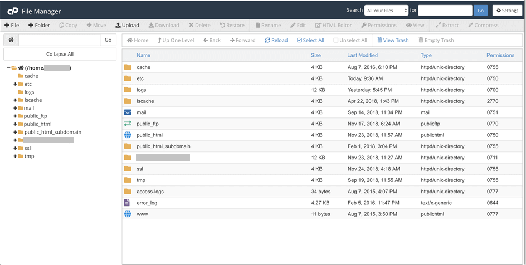The image size is (526, 265).
Task: Click the mail envelope icon in file list
Action: (x=128, y=112)
